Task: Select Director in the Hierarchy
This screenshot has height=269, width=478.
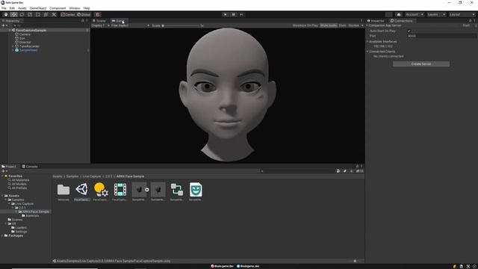Action: coord(25,43)
